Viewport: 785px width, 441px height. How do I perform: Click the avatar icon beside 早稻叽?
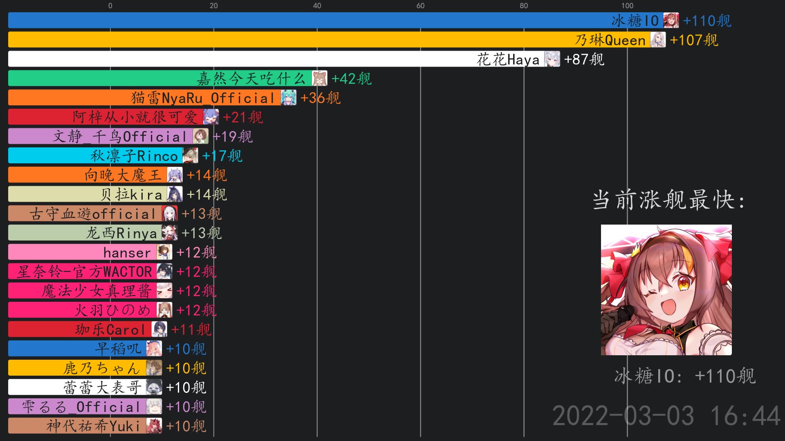(x=154, y=349)
